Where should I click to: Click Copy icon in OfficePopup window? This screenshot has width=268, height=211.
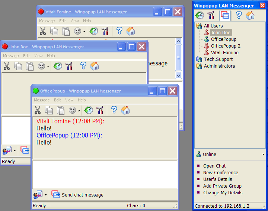(x=49, y=110)
